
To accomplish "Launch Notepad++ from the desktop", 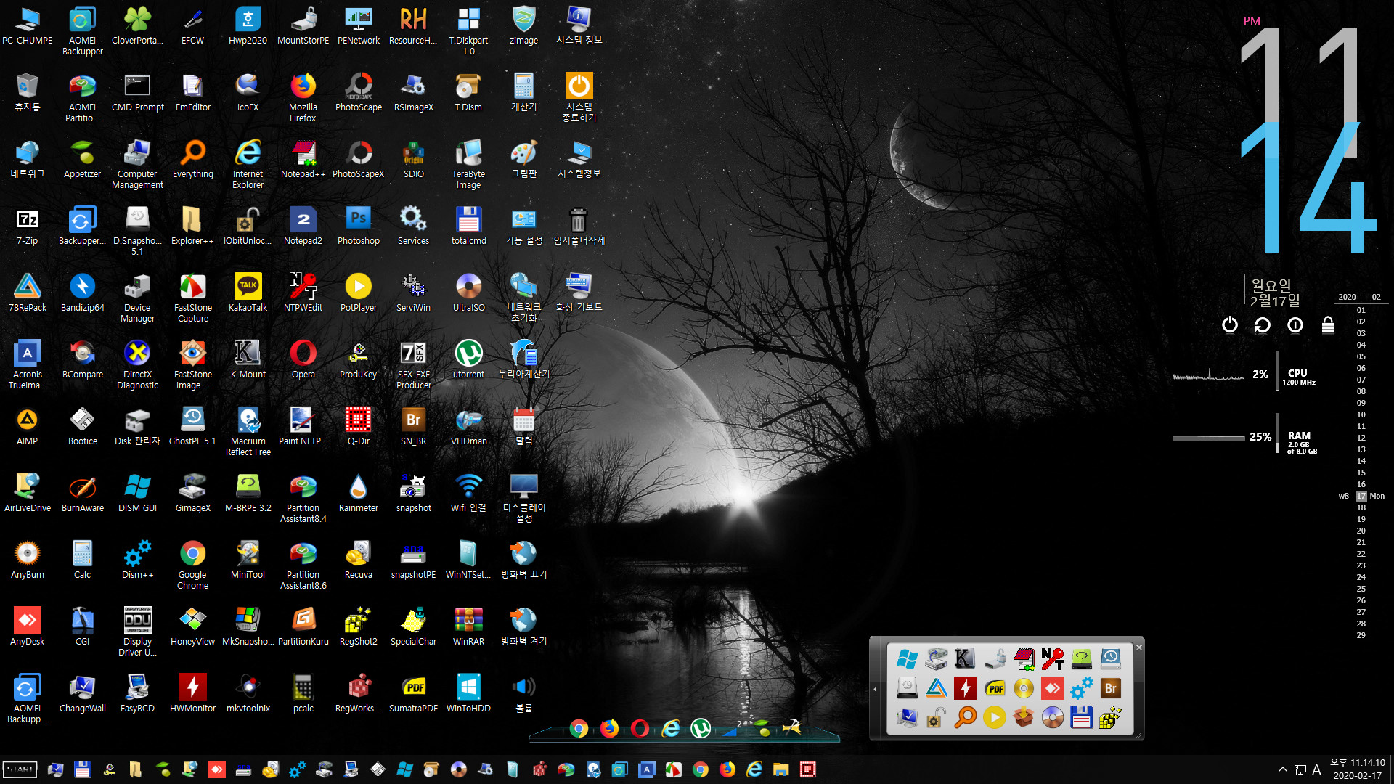I will pos(303,159).
